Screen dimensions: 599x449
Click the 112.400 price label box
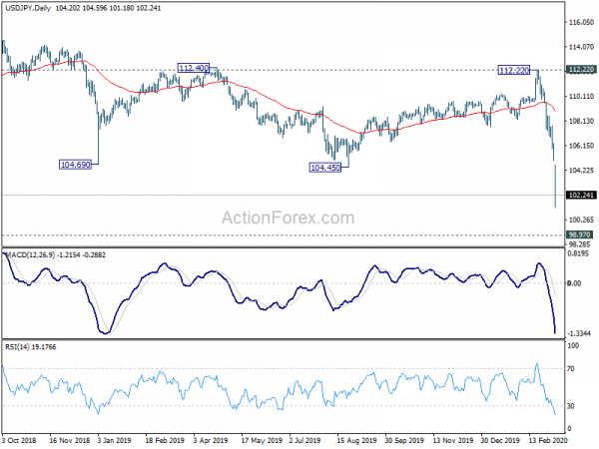(194, 68)
